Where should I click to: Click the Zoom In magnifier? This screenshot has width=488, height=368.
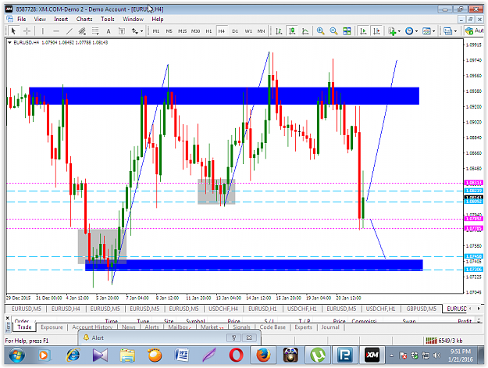point(320,30)
